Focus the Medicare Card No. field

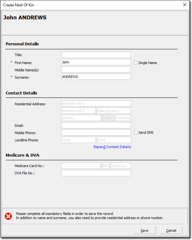click(81, 166)
